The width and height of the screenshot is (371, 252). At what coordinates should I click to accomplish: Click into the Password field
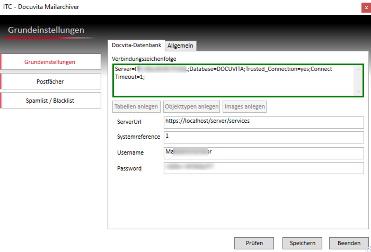(x=264, y=168)
